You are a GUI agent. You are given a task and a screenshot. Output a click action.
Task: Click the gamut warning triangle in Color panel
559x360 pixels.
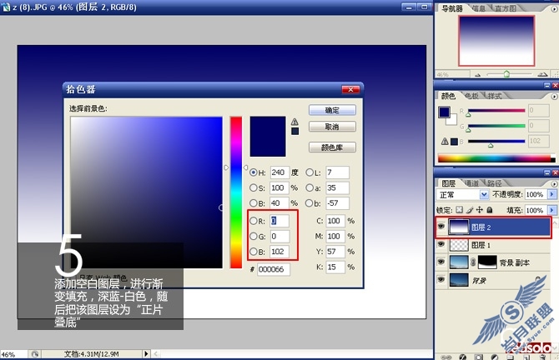pyautogui.click(x=445, y=142)
